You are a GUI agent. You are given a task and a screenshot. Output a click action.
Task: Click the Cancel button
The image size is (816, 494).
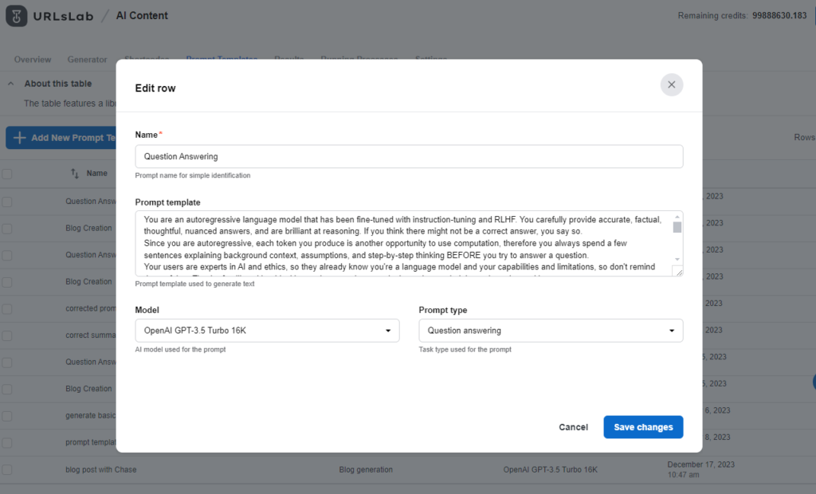click(x=573, y=427)
